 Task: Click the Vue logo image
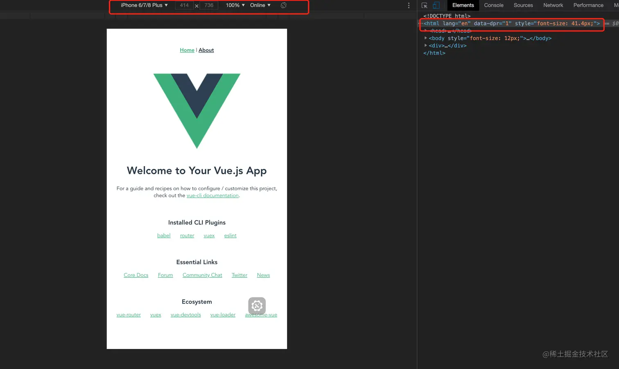[197, 111]
